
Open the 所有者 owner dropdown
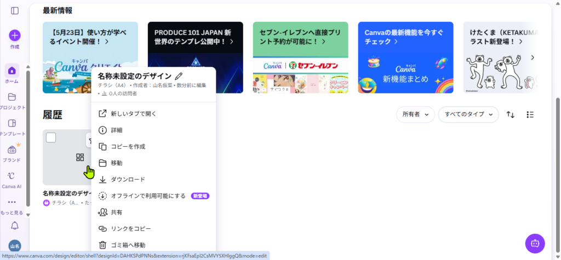pyautogui.click(x=415, y=114)
